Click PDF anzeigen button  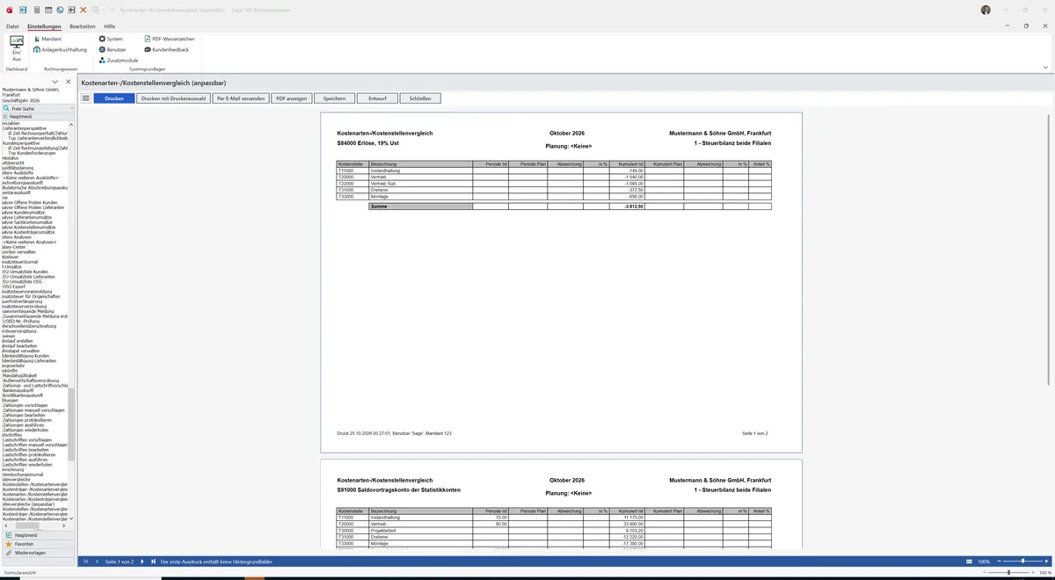(x=291, y=98)
